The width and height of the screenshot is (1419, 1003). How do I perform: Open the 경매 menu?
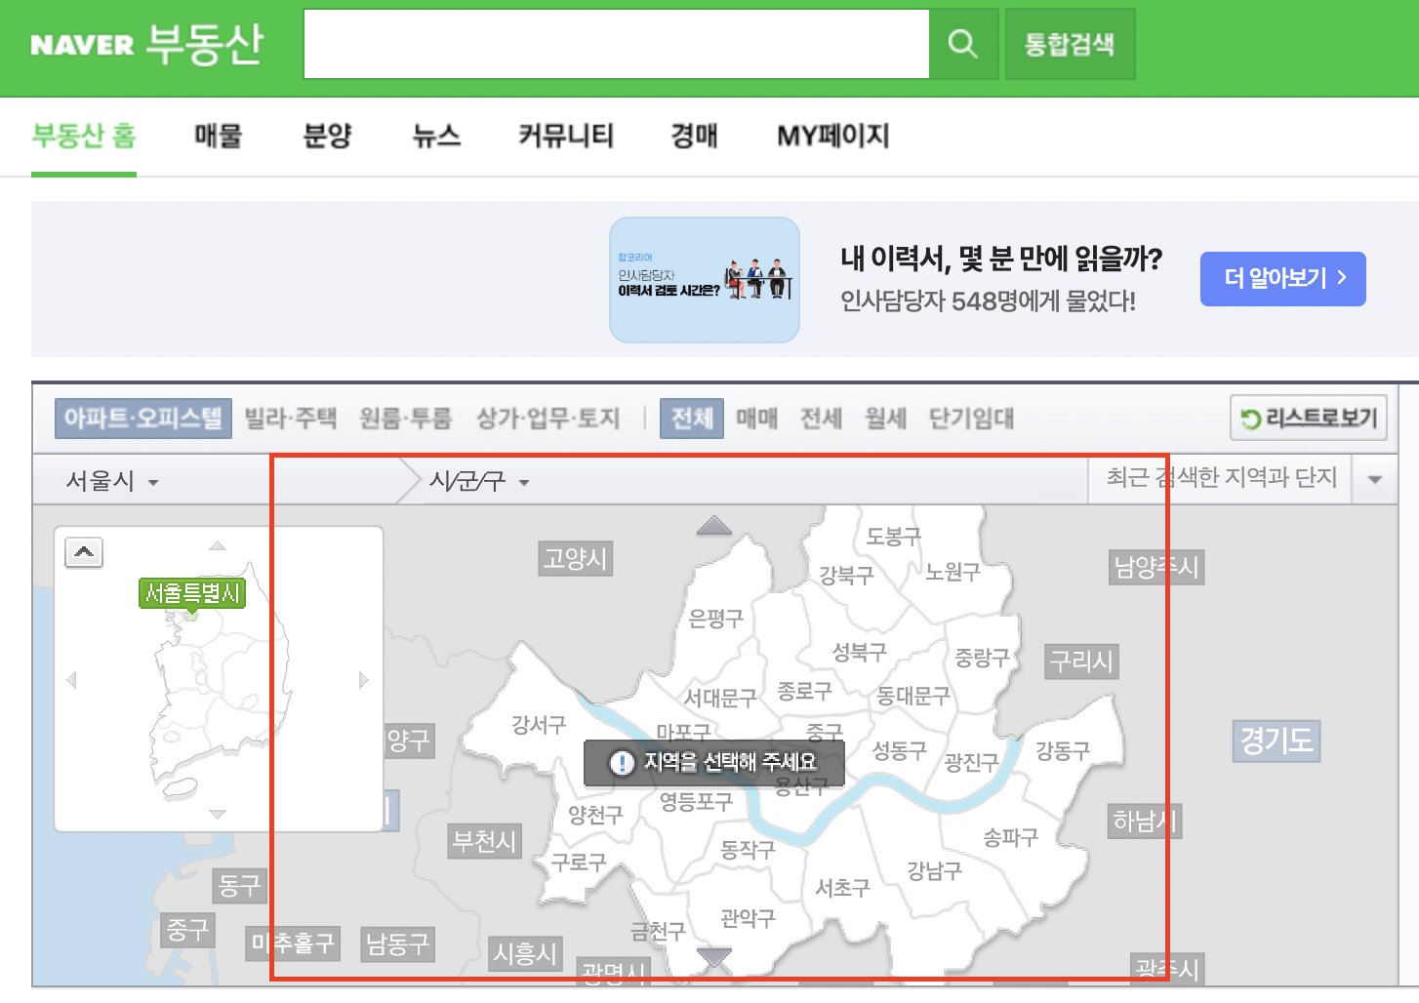point(695,136)
